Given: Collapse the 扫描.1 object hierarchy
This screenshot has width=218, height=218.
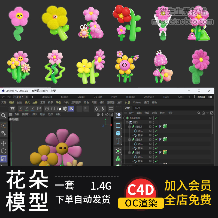Looking at the screenshot, I should [x=129, y=140].
